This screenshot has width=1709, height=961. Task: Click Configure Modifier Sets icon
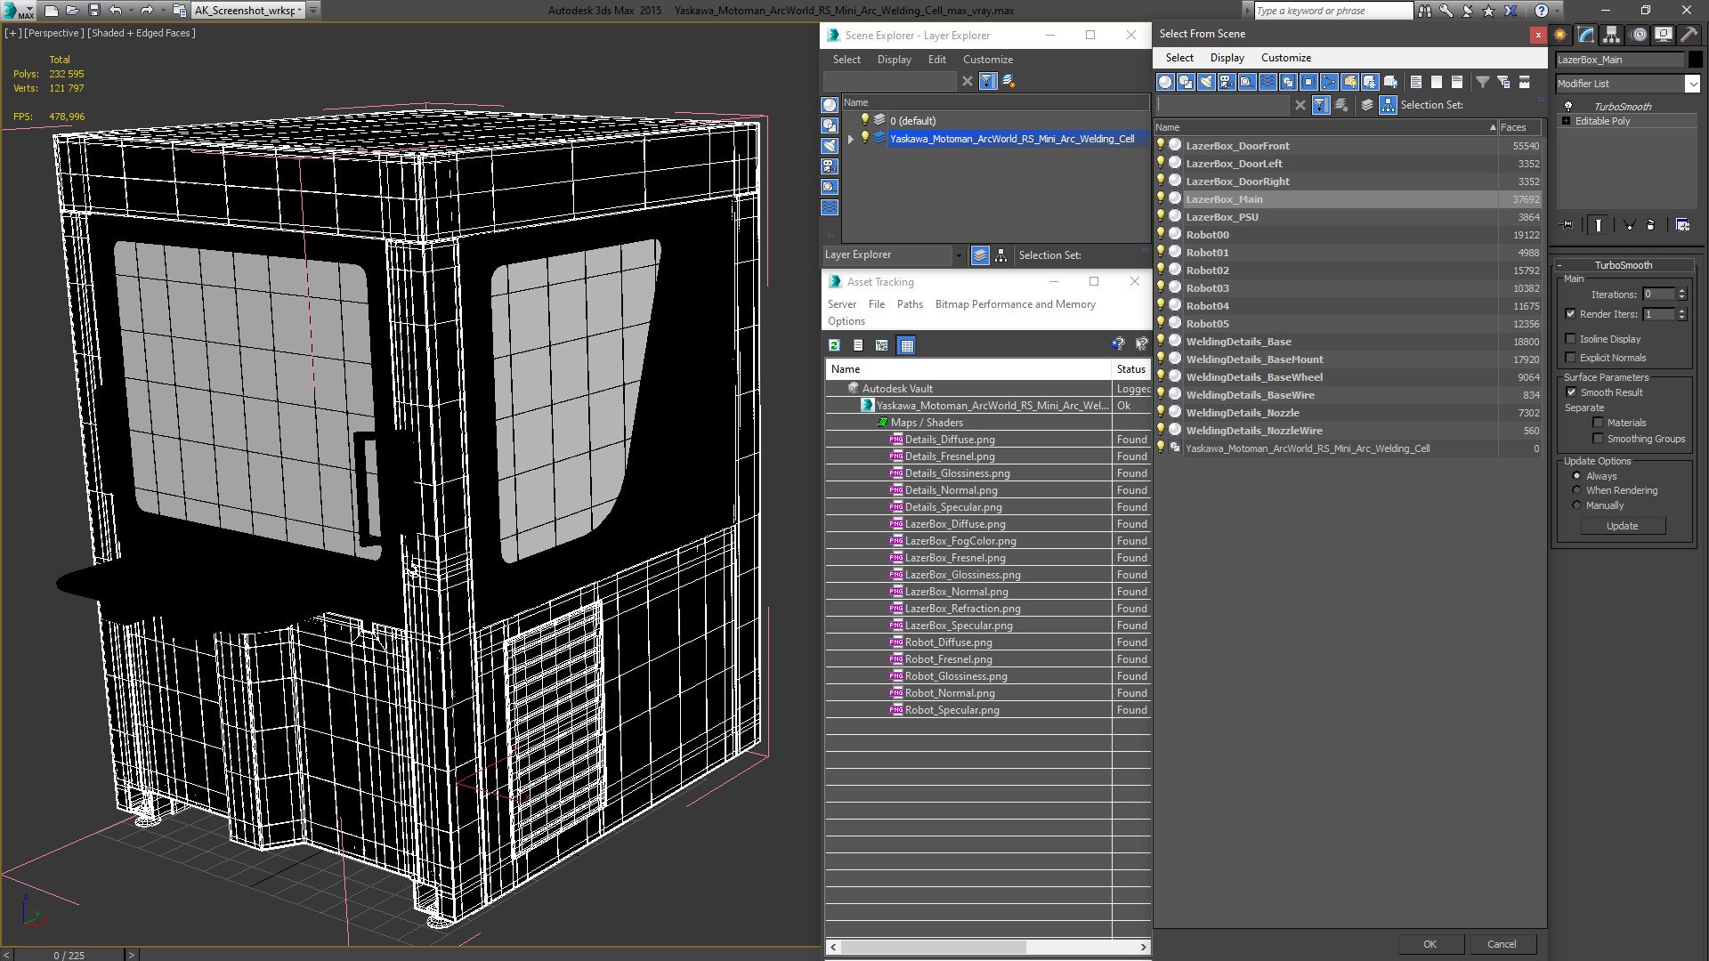(1682, 225)
